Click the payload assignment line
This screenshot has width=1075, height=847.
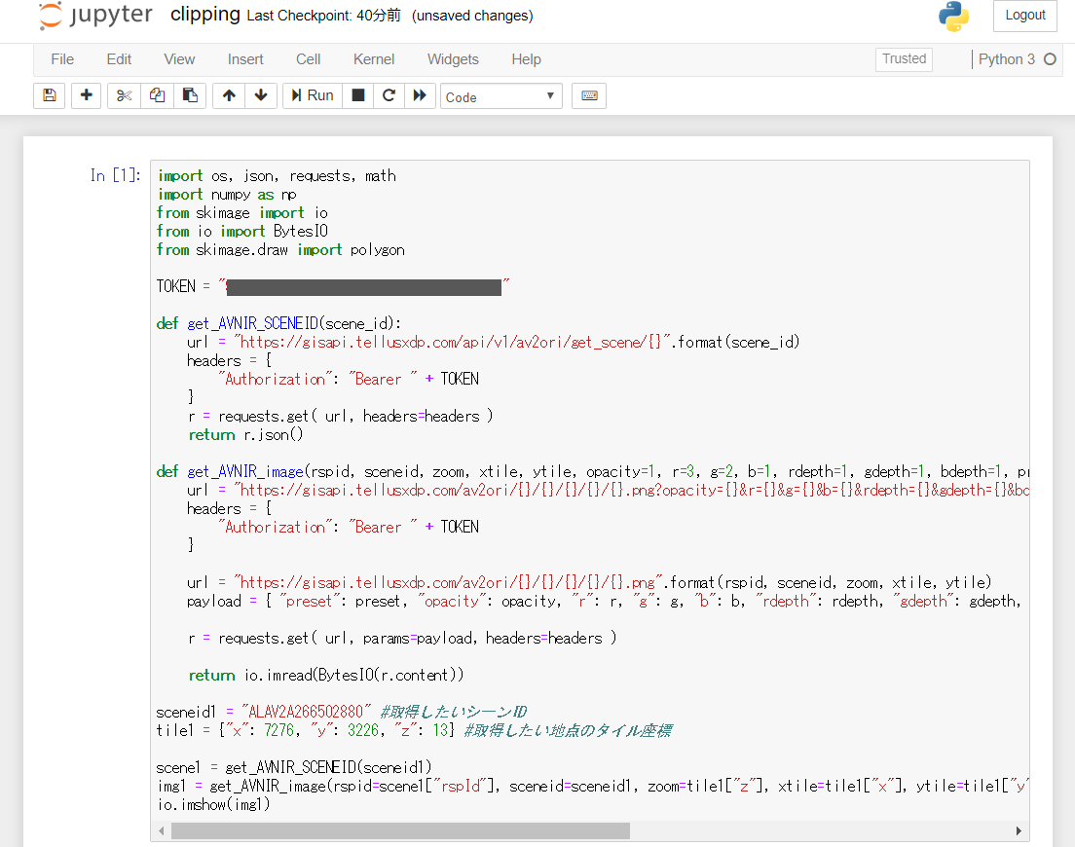(x=604, y=601)
